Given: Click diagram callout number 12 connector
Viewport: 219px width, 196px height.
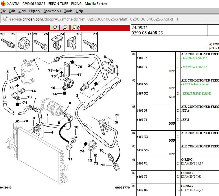Looking at the screenshot, I should tap(103, 165).
